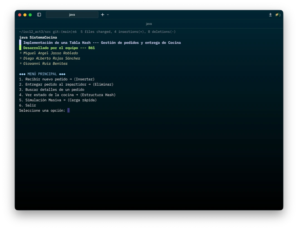Image resolution: width=299 pixels, height=231 pixels.
Task: Select the java tab
Action: coord(72,15)
